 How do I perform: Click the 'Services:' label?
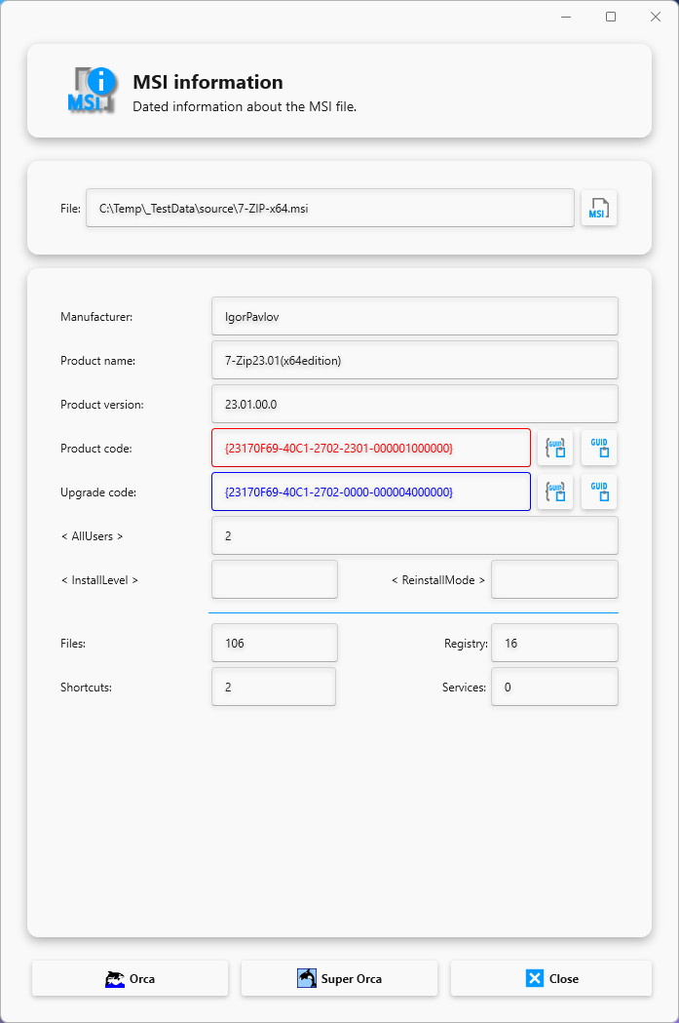coord(464,687)
